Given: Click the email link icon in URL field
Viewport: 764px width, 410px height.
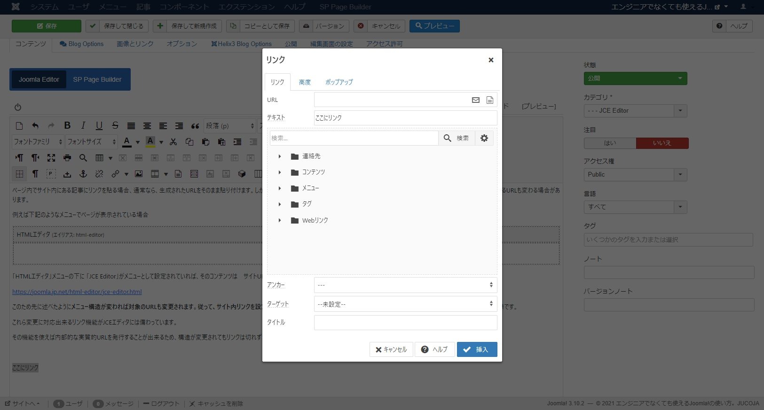Looking at the screenshot, I should (475, 100).
